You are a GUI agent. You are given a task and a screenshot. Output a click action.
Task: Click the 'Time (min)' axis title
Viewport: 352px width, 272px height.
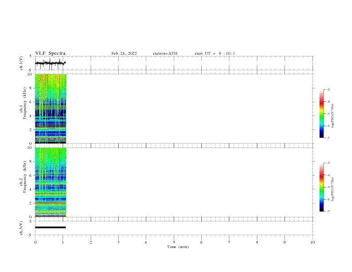178,247
